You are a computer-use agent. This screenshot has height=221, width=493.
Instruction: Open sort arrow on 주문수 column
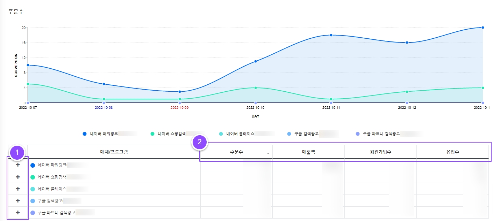tap(268, 153)
